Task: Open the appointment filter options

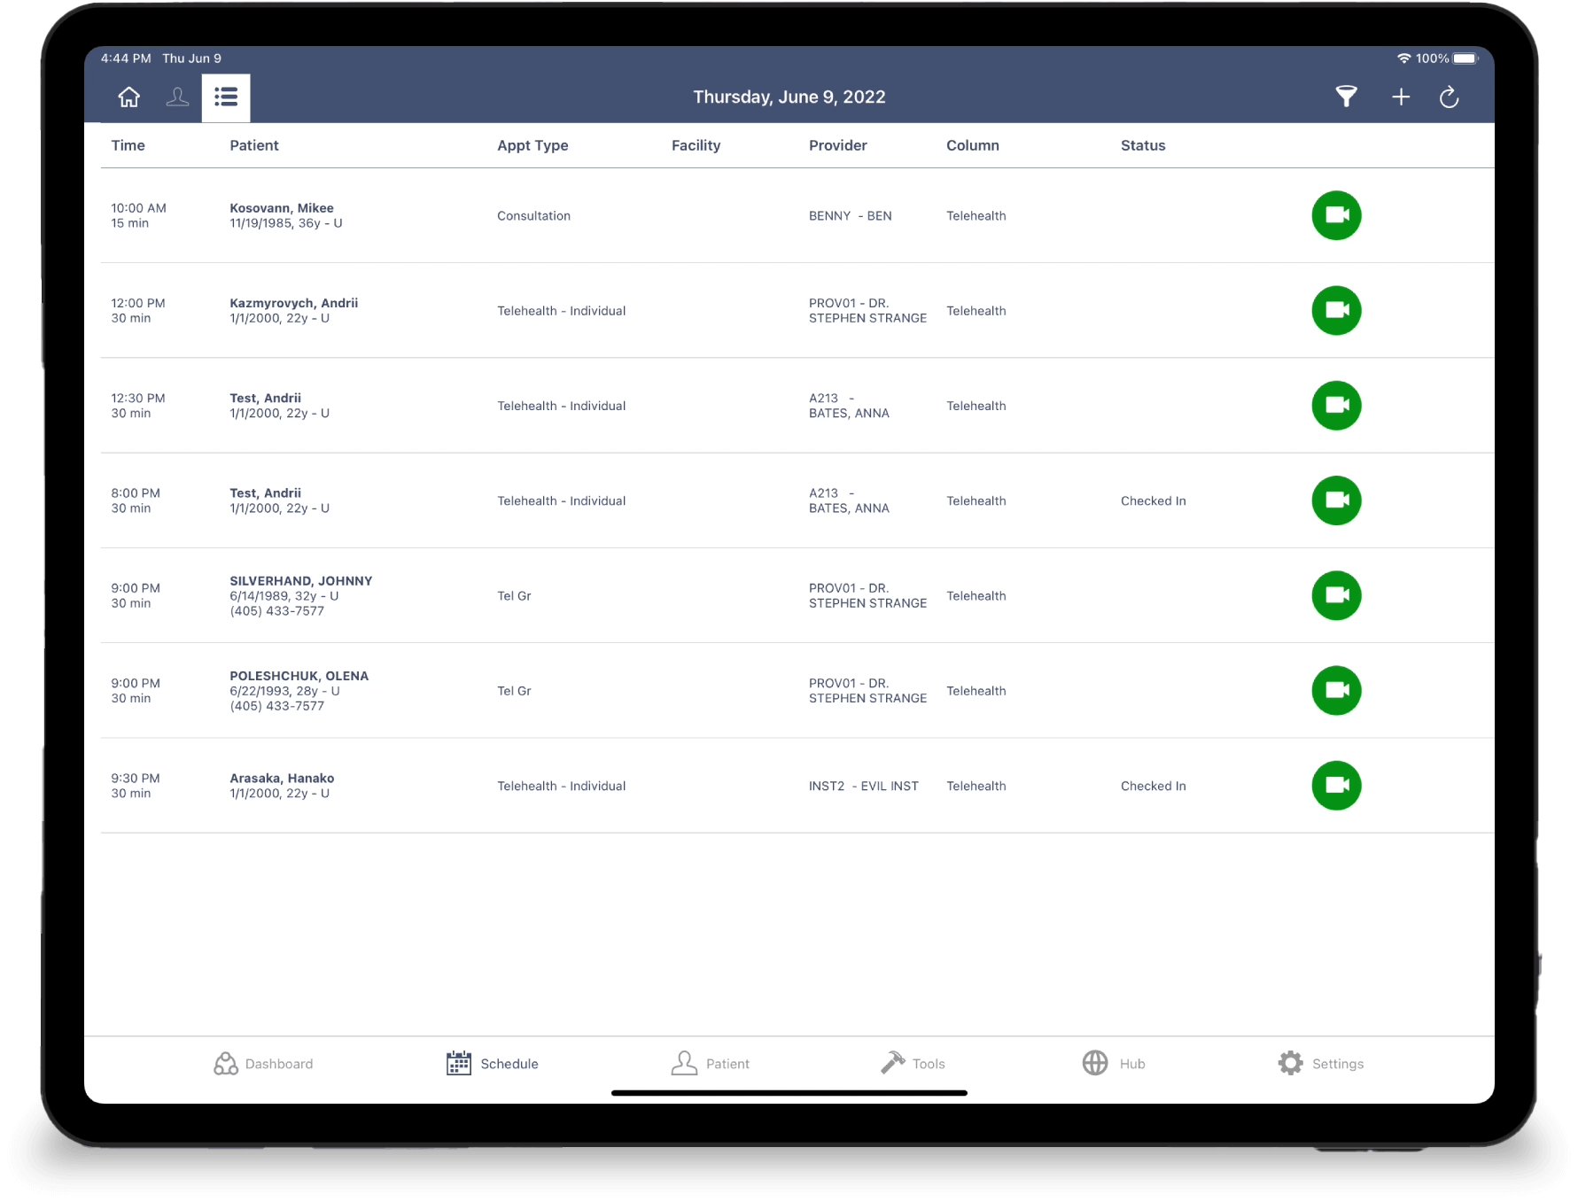Action: 1346,97
